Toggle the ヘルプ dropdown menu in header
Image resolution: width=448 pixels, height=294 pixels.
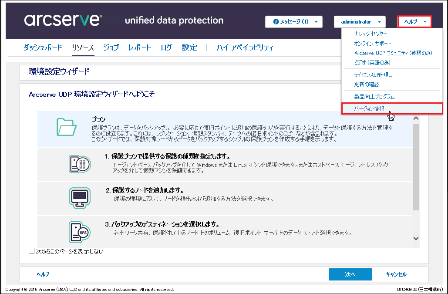point(414,22)
